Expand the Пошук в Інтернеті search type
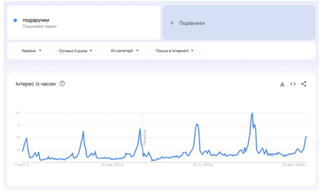322x194 pixels. (174, 51)
